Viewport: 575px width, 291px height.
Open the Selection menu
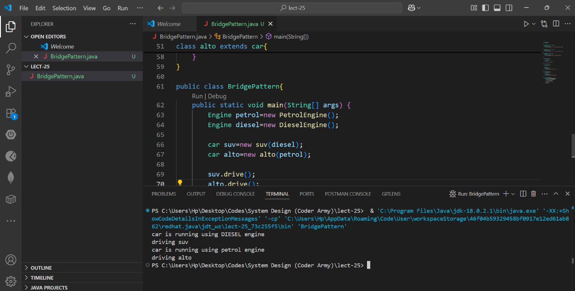click(64, 8)
